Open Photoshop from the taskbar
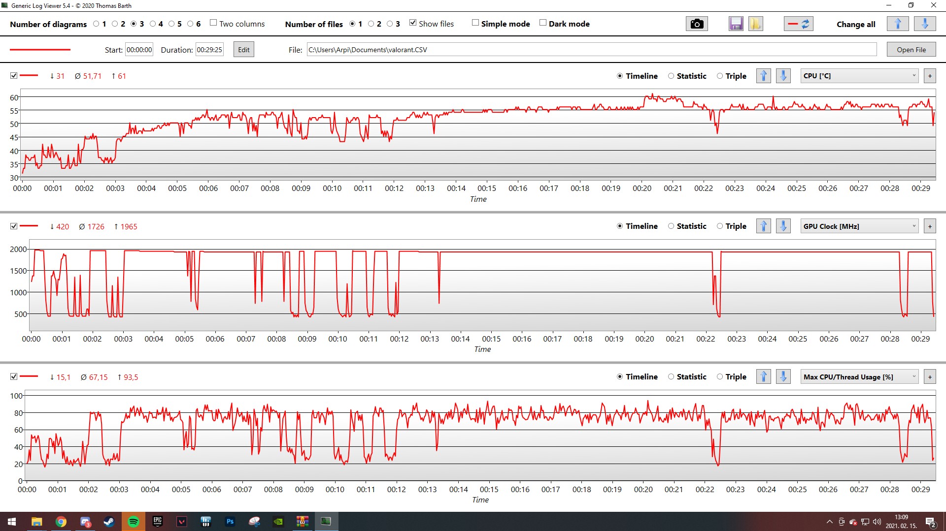The image size is (946, 531). click(x=230, y=522)
